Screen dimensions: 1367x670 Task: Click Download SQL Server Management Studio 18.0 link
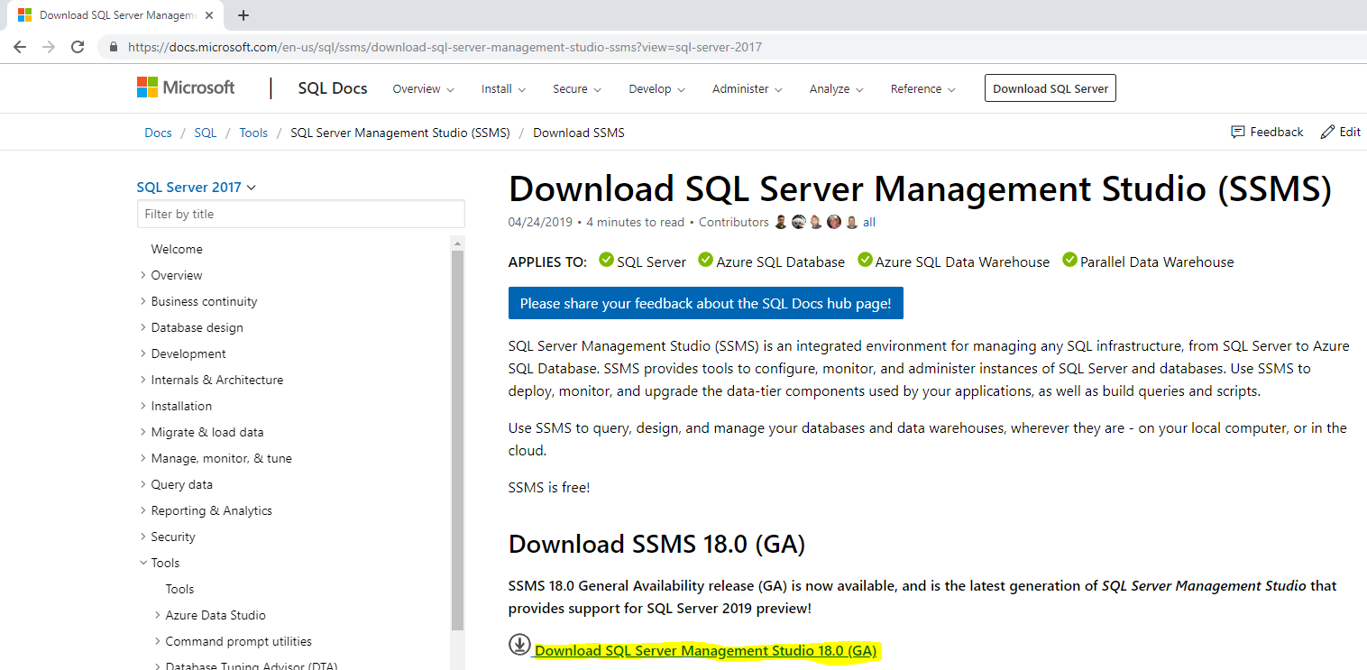(x=706, y=650)
